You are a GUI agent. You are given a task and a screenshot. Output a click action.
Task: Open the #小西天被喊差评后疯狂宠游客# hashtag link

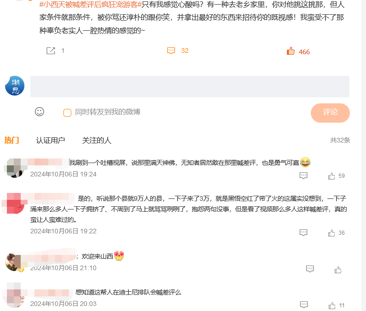click(x=91, y=4)
